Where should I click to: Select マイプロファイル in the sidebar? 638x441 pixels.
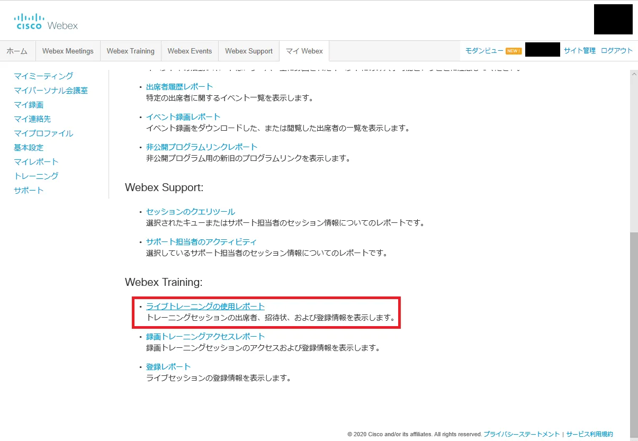pos(43,133)
